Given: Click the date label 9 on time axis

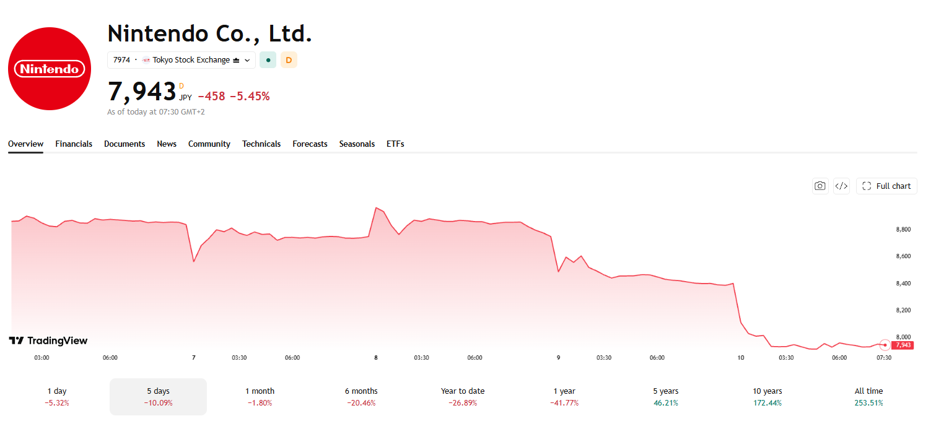Looking at the screenshot, I should 558,358.
